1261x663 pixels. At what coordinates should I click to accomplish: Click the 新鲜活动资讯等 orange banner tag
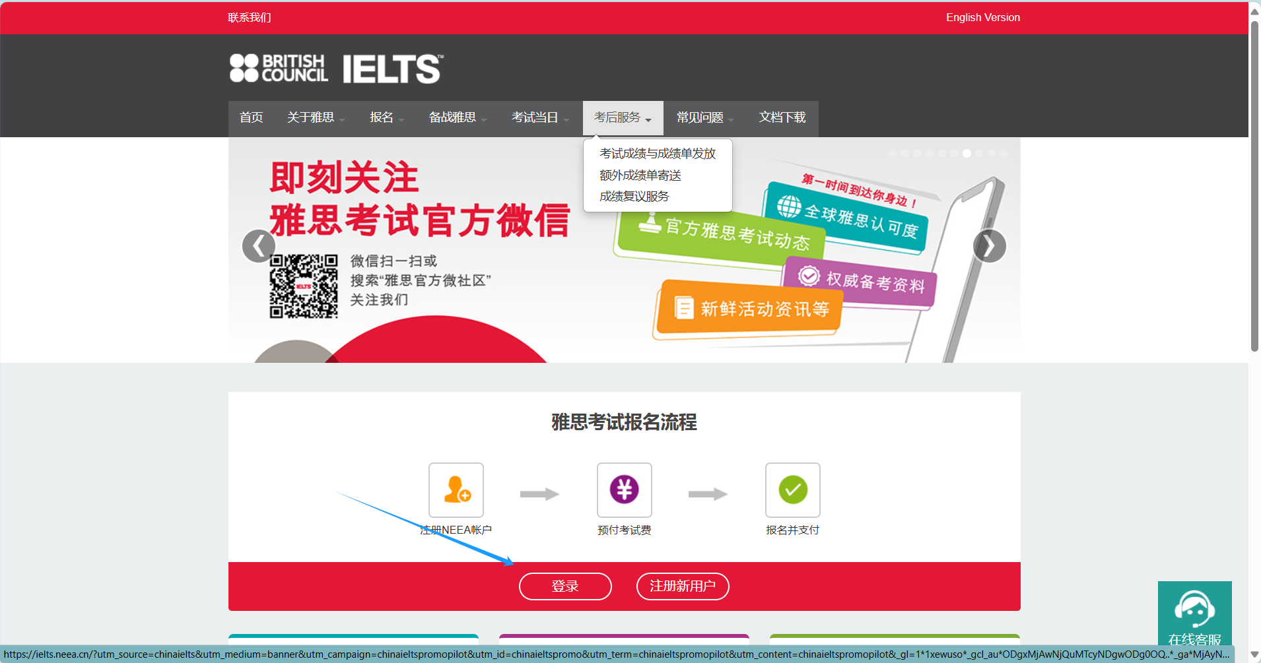click(749, 309)
